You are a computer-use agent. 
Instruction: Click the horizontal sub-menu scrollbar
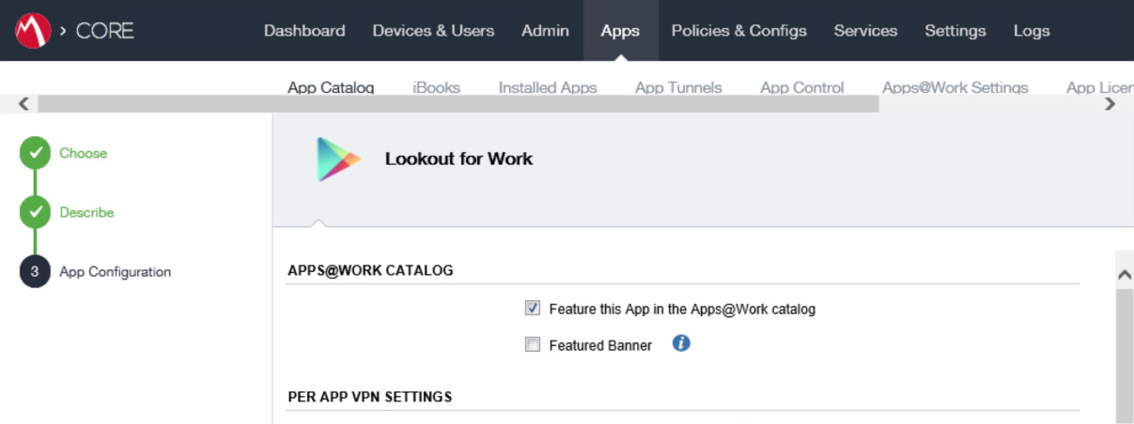[458, 104]
